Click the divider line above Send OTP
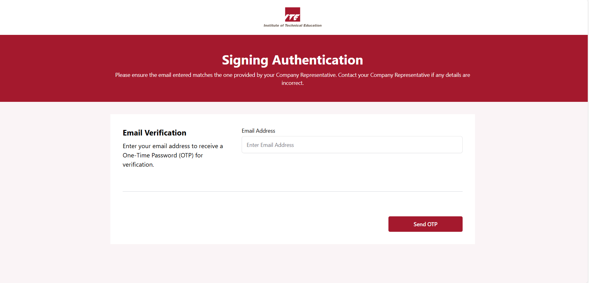This screenshot has width=589, height=283. pyautogui.click(x=292, y=191)
